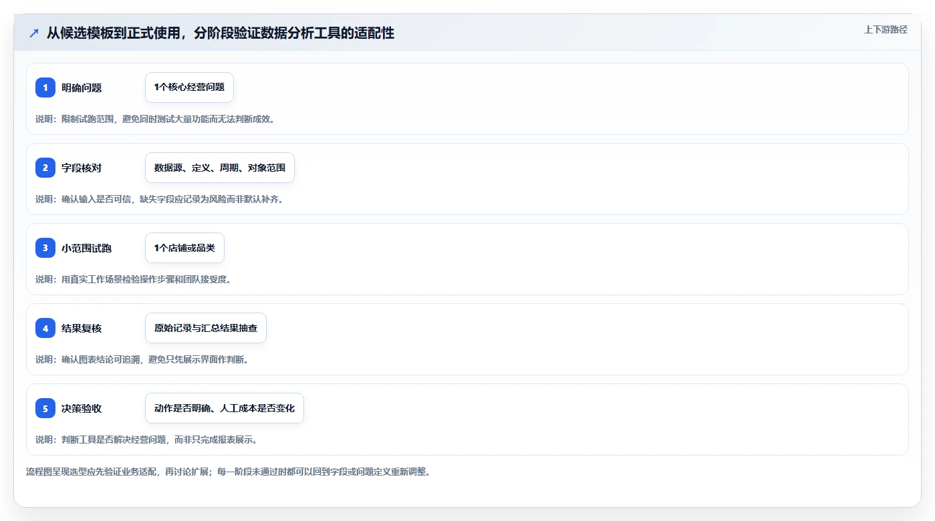Click the 结果复核 step title
This screenshot has width=935, height=521.
(82, 328)
